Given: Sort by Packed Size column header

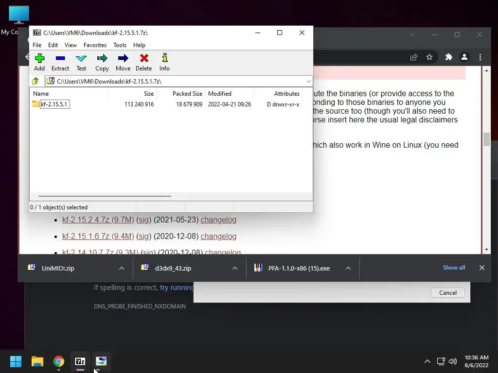Looking at the screenshot, I should click(181, 94).
